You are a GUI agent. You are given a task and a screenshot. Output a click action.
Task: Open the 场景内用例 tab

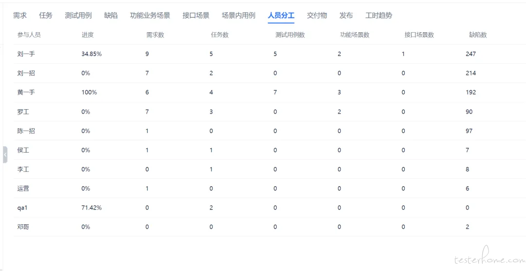pyautogui.click(x=239, y=16)
